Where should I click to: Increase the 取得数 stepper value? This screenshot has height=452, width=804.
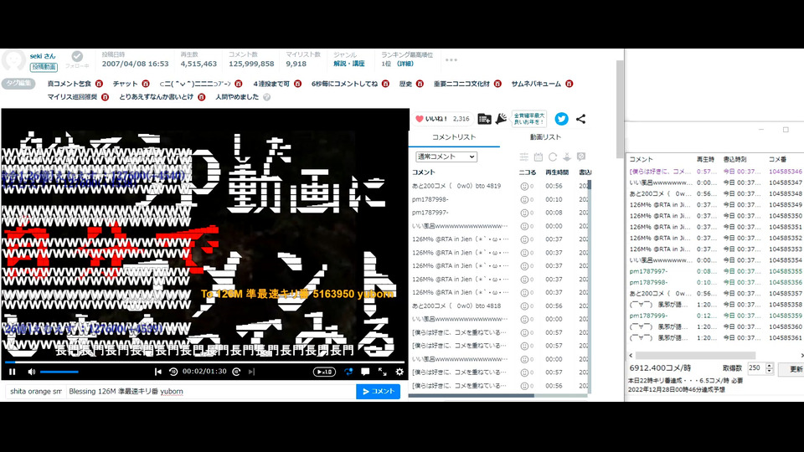pyautogui.click(x=769, y=366)
